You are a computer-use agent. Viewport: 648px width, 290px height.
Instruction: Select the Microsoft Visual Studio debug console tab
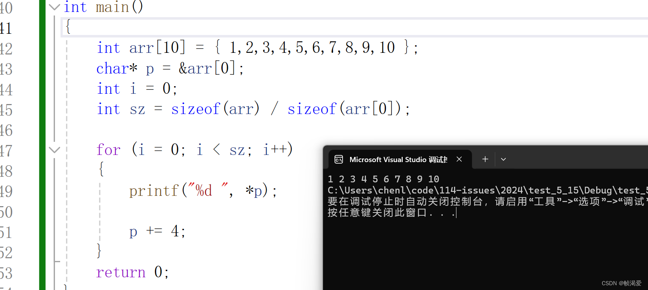[x=400, y=159]
